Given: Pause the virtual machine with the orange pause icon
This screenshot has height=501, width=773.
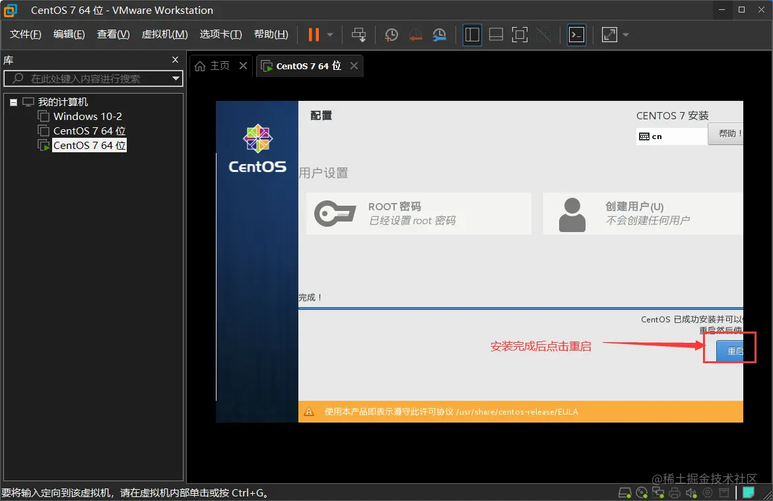Looking at the screenshot, I should pos(314,34).
